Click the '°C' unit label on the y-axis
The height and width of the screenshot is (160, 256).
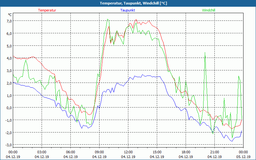[x=10, y=15]
